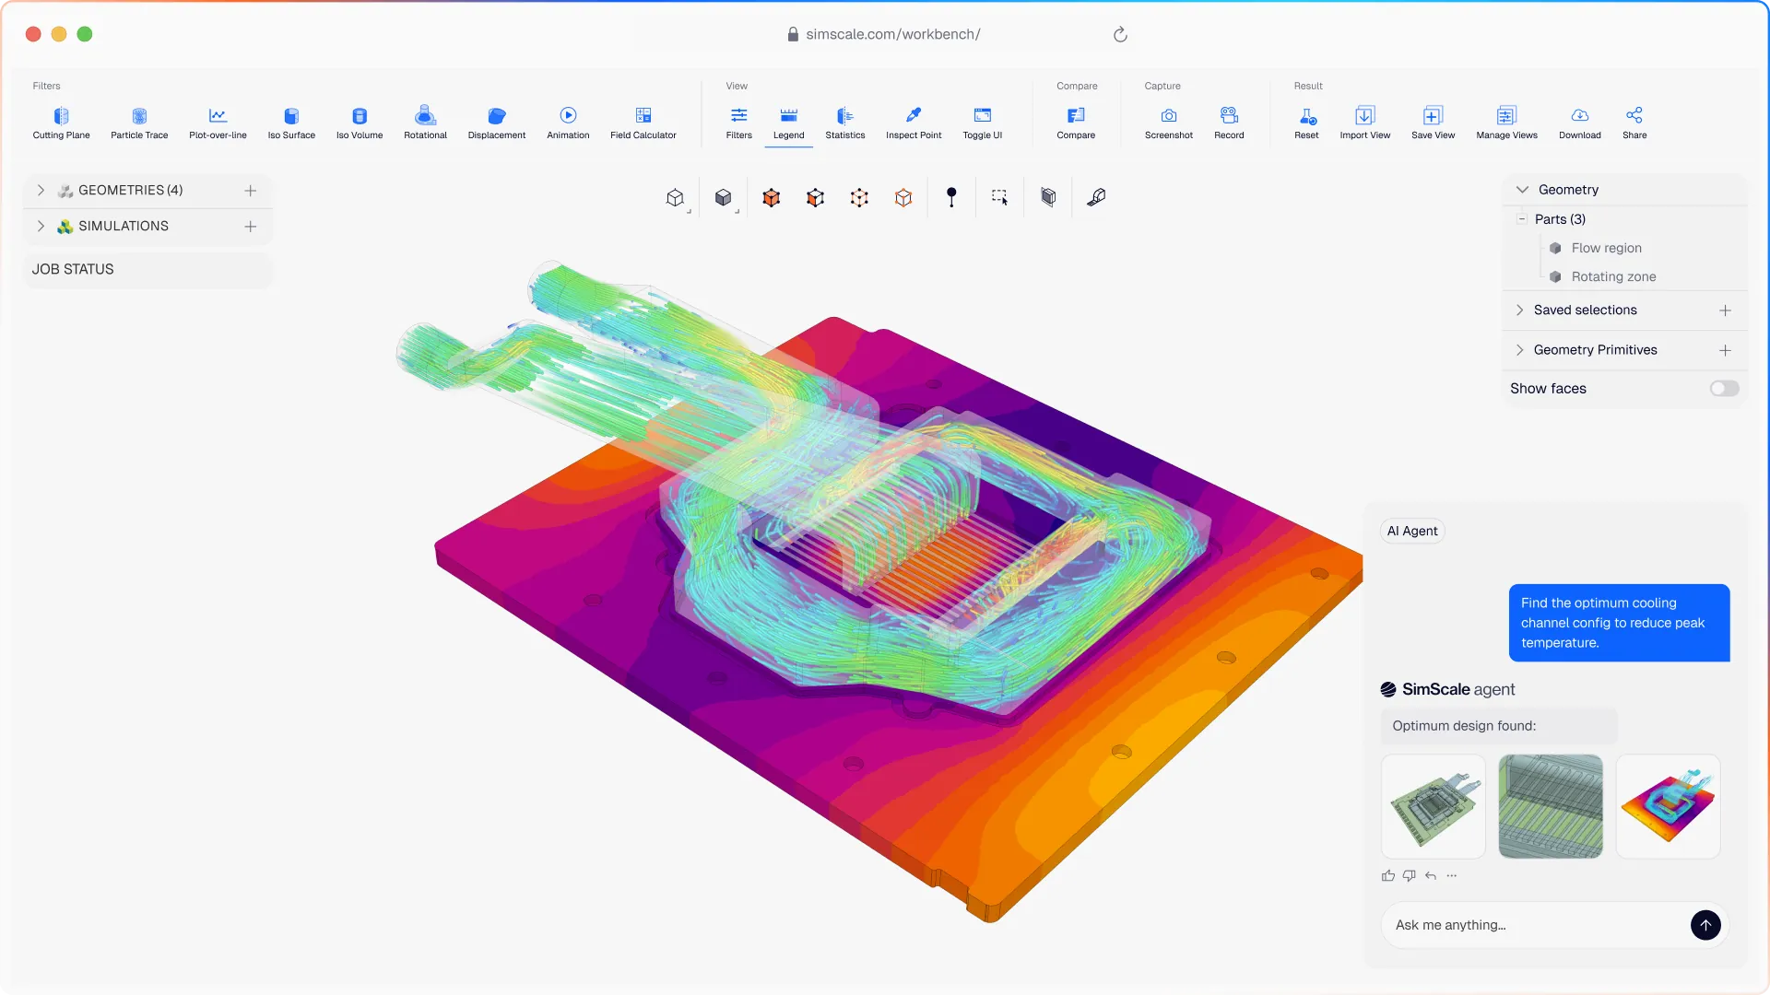The image size is (1770, 995).
Task: Send the AI agent message
Action: (x=1705, y=925)
